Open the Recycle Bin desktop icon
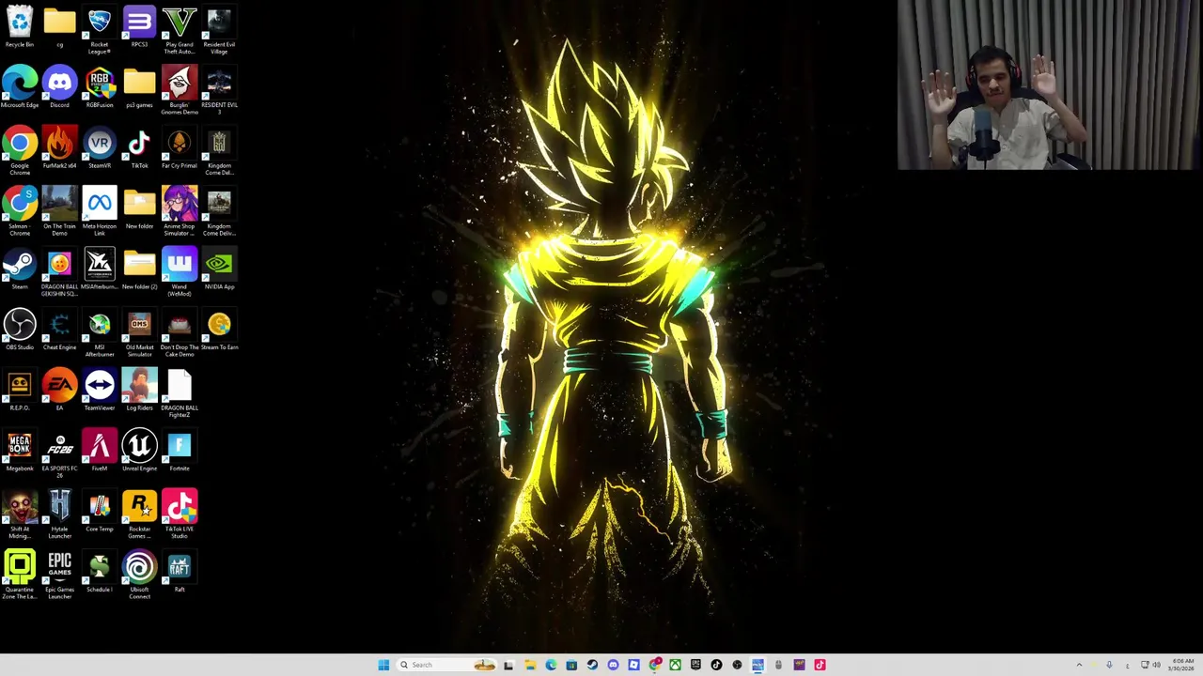This screenshot has width=1203, height=676. pyautogui.click(x=20, y=27)
